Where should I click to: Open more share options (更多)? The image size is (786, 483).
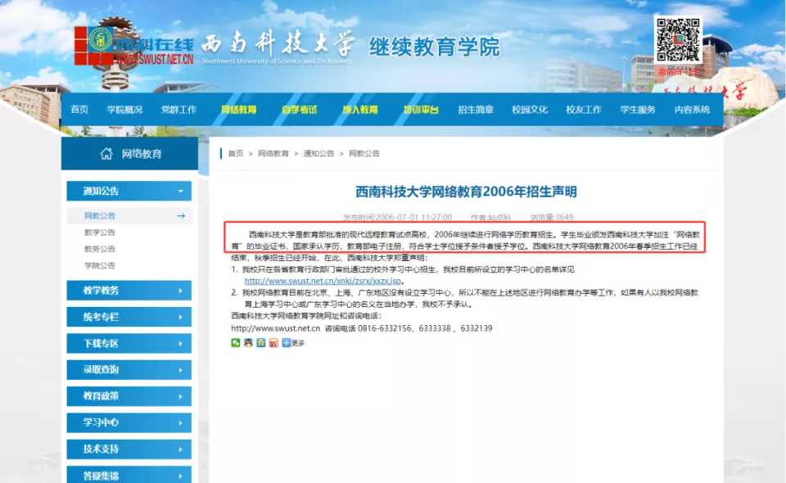click(x=293, y=343)
